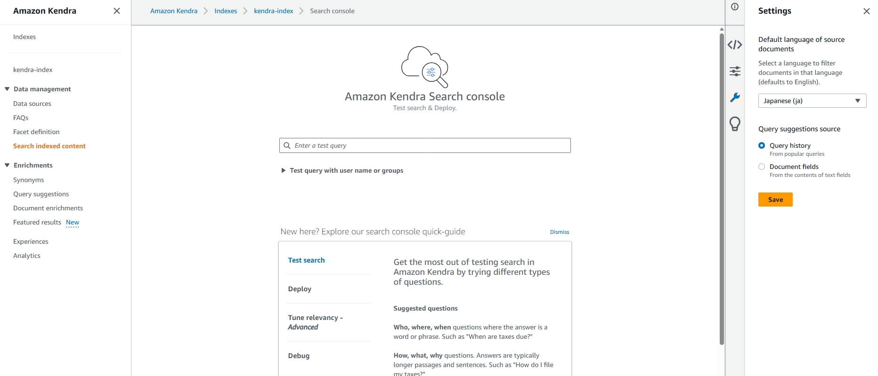Collapse the Enrichments section
This screenshot has height=376, width=878.
pos(7,165)
